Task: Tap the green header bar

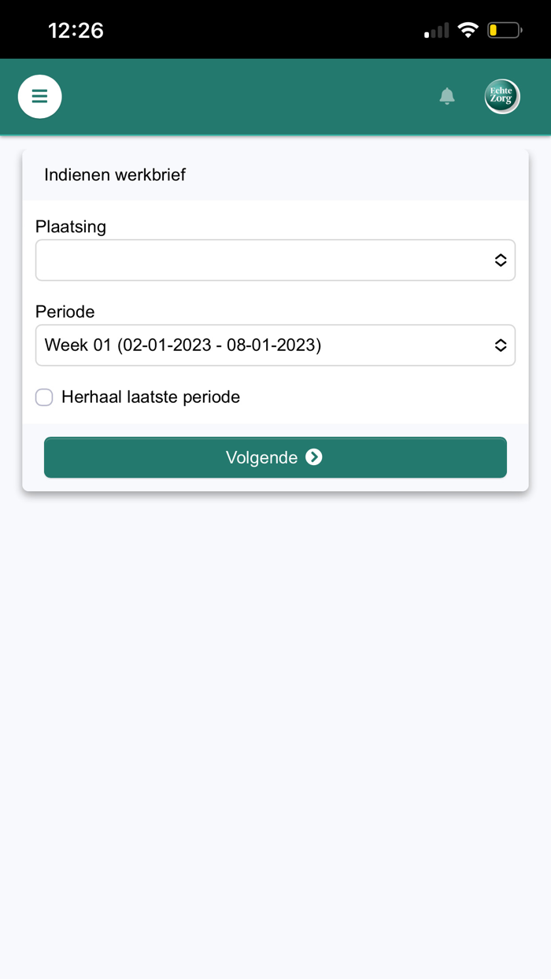Action: click(252, 97)
